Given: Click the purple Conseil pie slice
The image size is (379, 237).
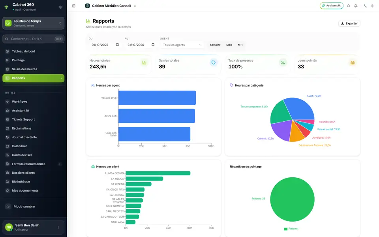Looking at the screenshot, I should [281, 130].
